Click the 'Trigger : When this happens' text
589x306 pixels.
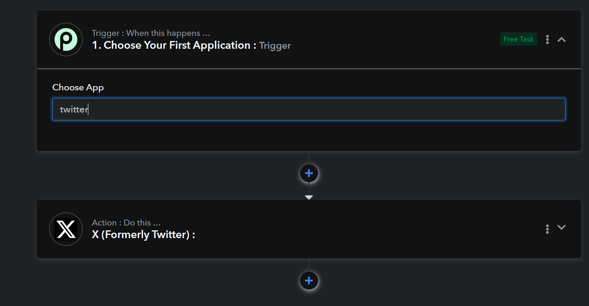click(x=151, y=33)
